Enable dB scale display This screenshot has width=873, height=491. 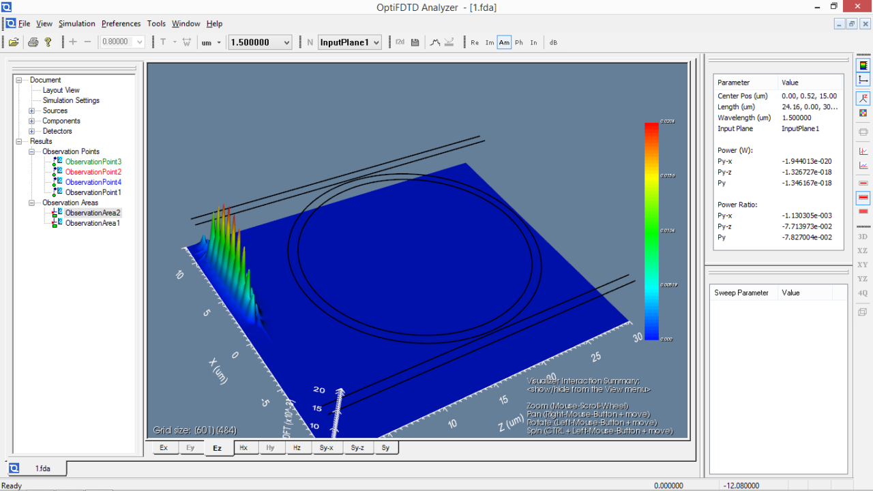(x=552, y=42)
